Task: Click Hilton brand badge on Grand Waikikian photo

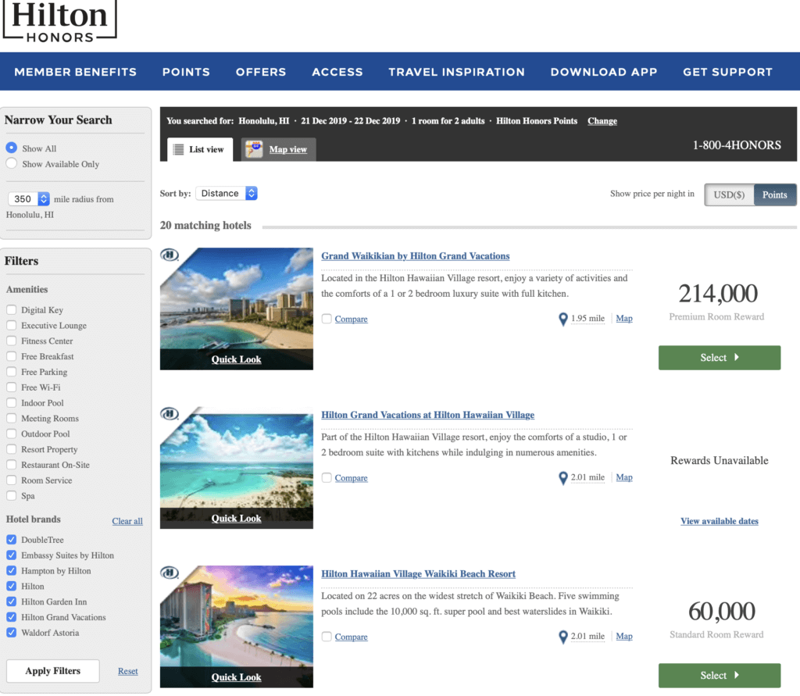Action: [x=170, y=255]
